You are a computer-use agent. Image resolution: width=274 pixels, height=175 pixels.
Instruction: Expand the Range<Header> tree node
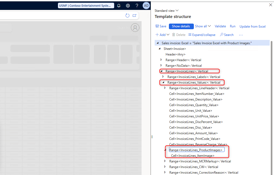click(161, 60)
